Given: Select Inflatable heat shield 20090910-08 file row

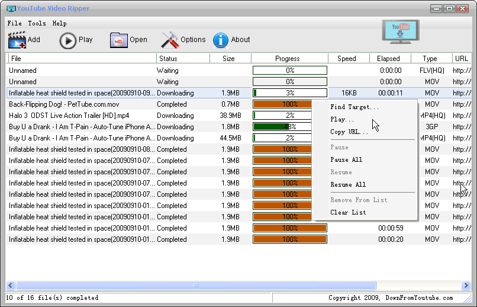Looking at the screenshot, I should point(82,149).
